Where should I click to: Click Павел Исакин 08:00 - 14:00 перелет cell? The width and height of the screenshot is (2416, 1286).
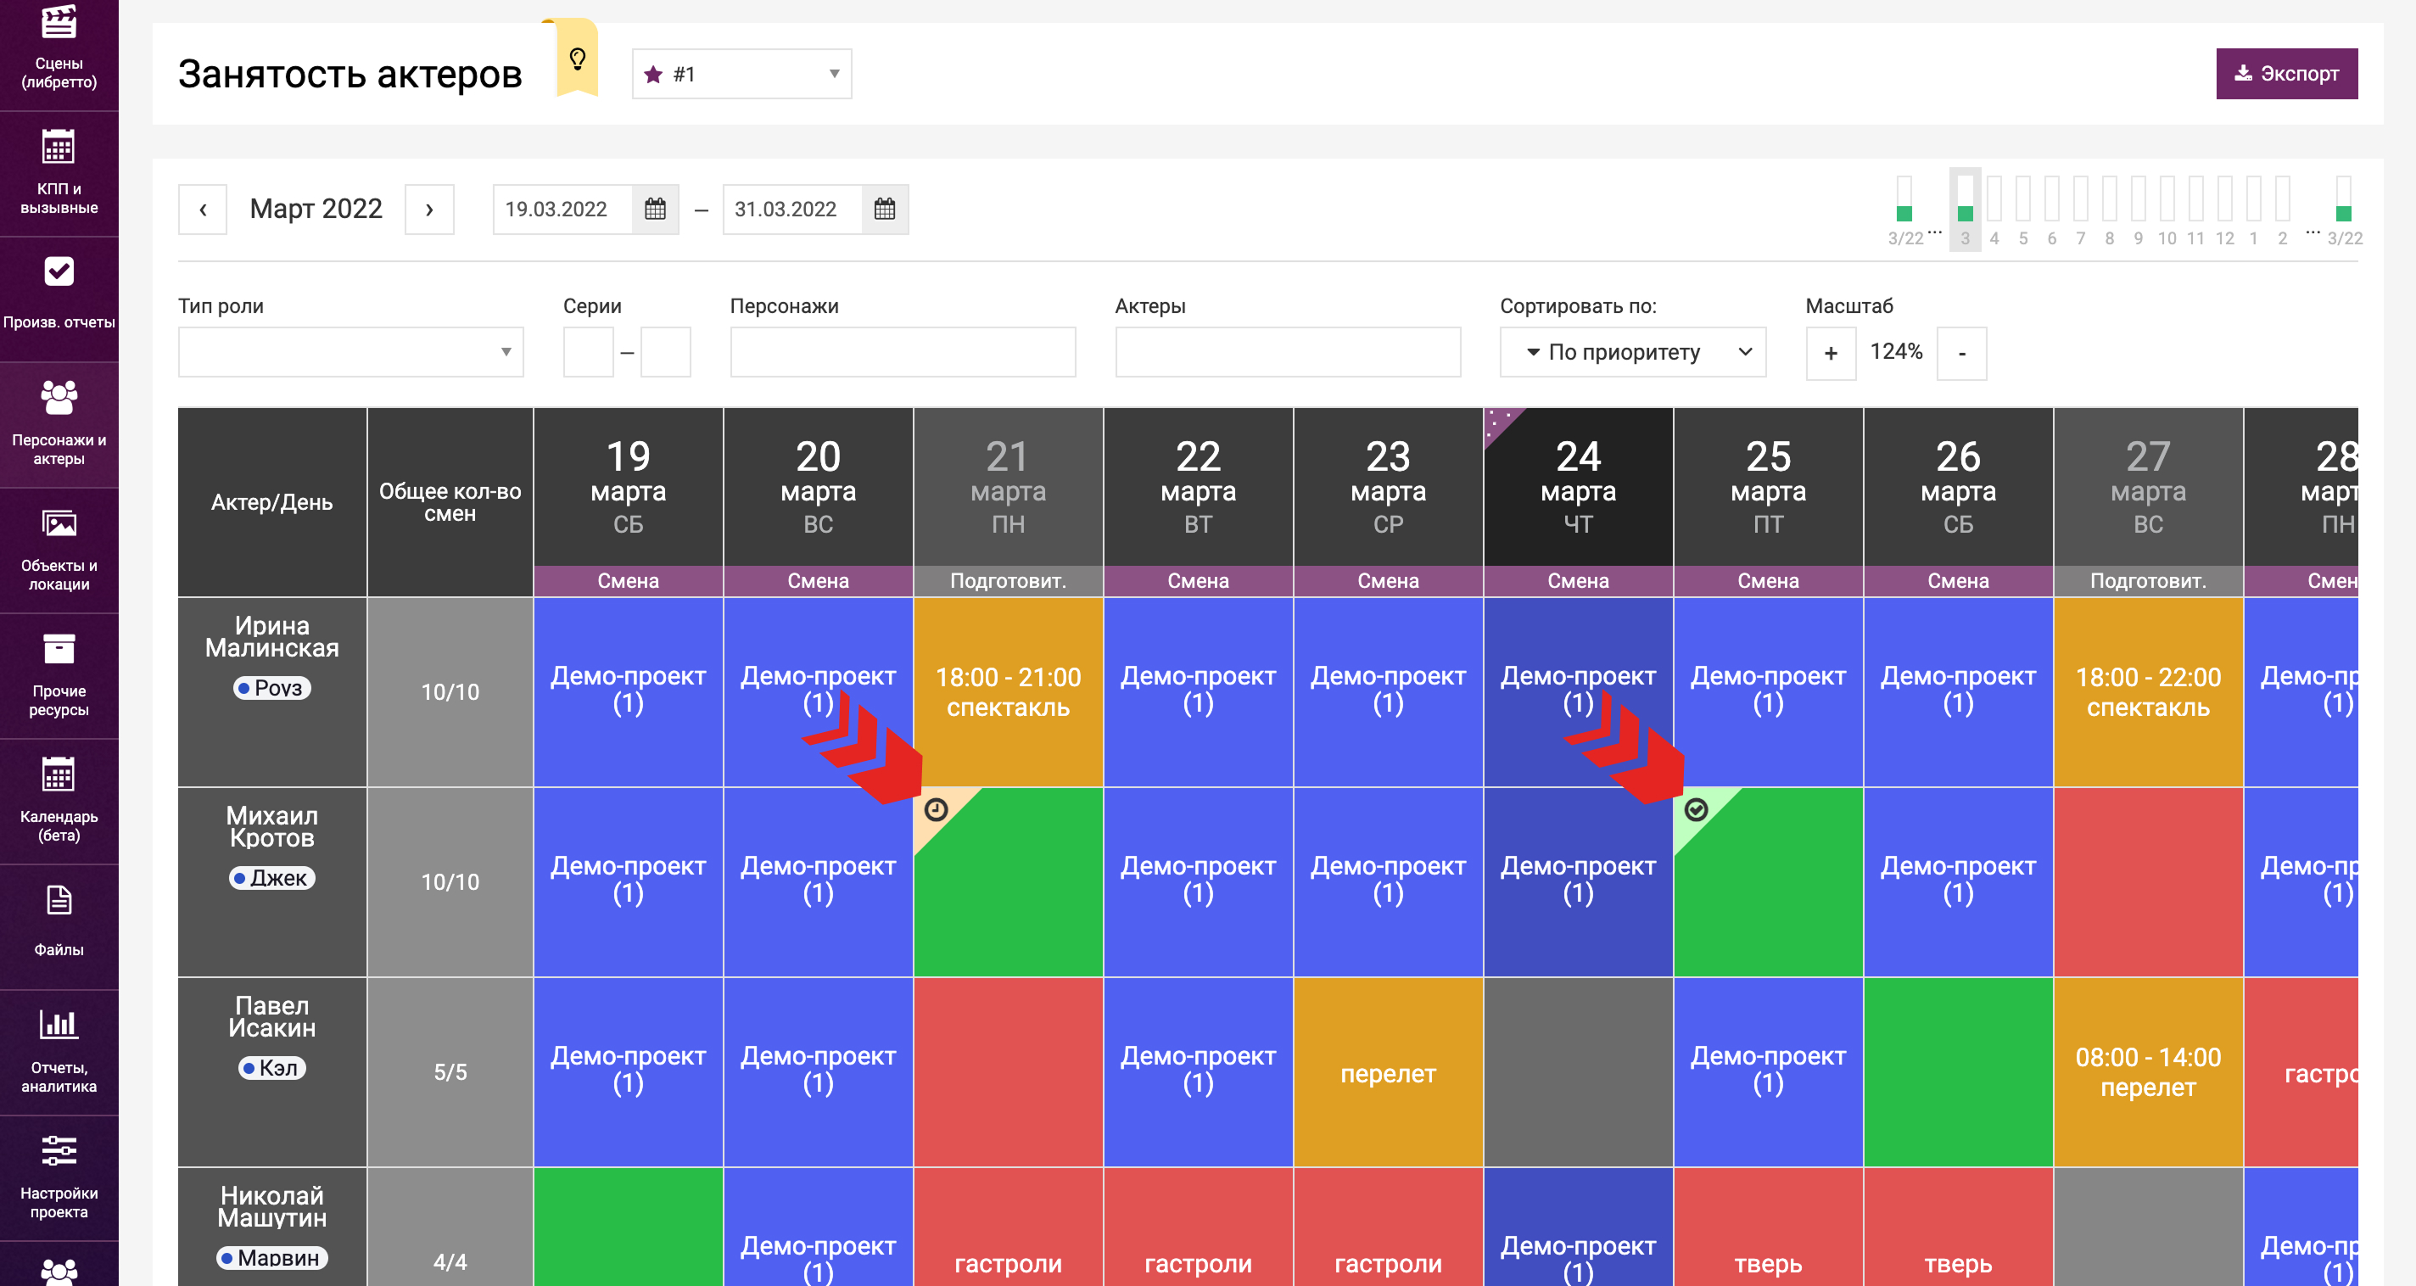click(x=2148, y=1072)
